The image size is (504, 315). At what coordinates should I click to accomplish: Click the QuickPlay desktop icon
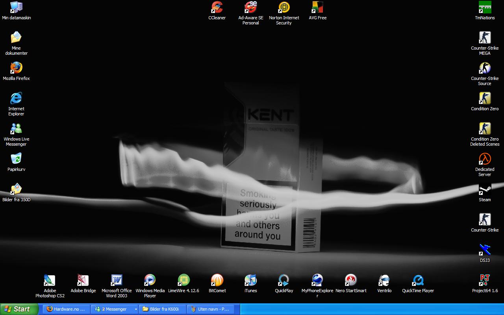[284, 280]
